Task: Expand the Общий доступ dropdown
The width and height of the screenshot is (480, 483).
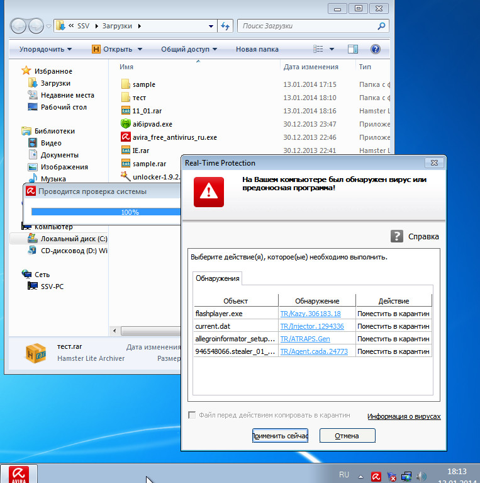Action: tap(189, 49)
